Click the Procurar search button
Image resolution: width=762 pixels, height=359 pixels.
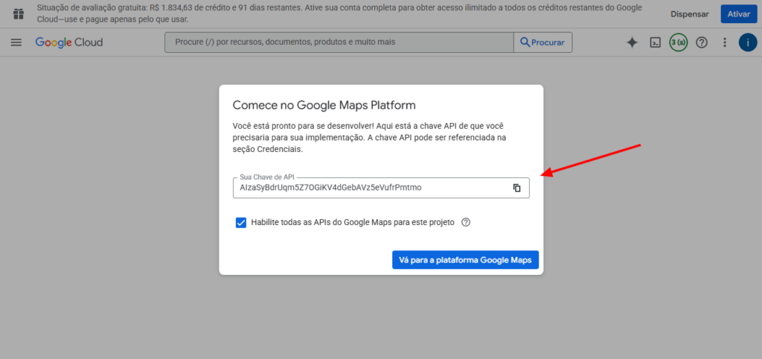542,42
